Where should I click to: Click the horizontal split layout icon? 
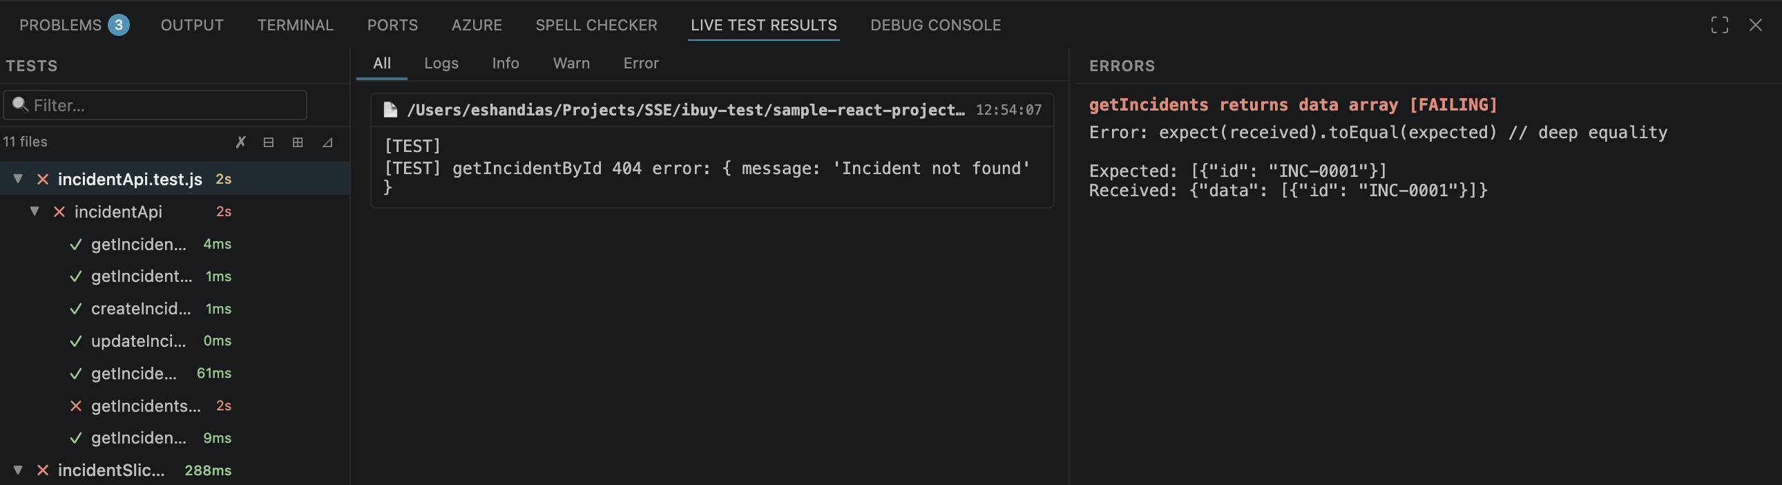(x=269, y=142)
